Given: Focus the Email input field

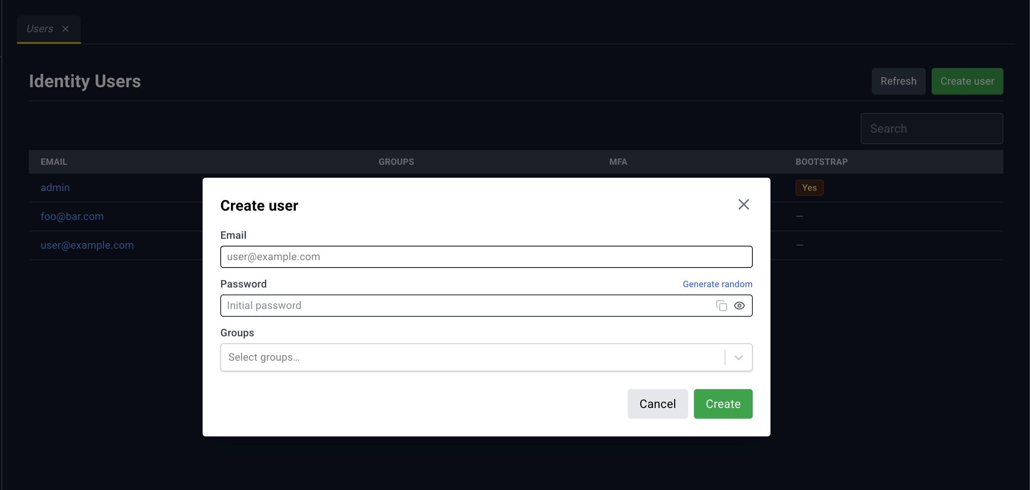Looking at the screenshot, I should click(x=486, y=256).
